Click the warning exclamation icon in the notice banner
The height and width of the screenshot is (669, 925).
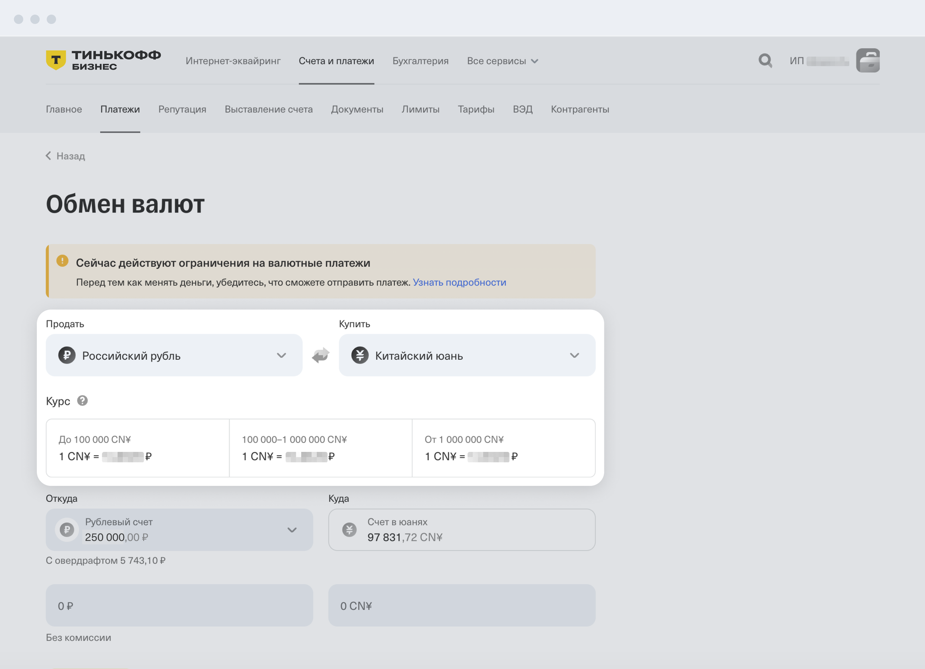tap(62, 261)
